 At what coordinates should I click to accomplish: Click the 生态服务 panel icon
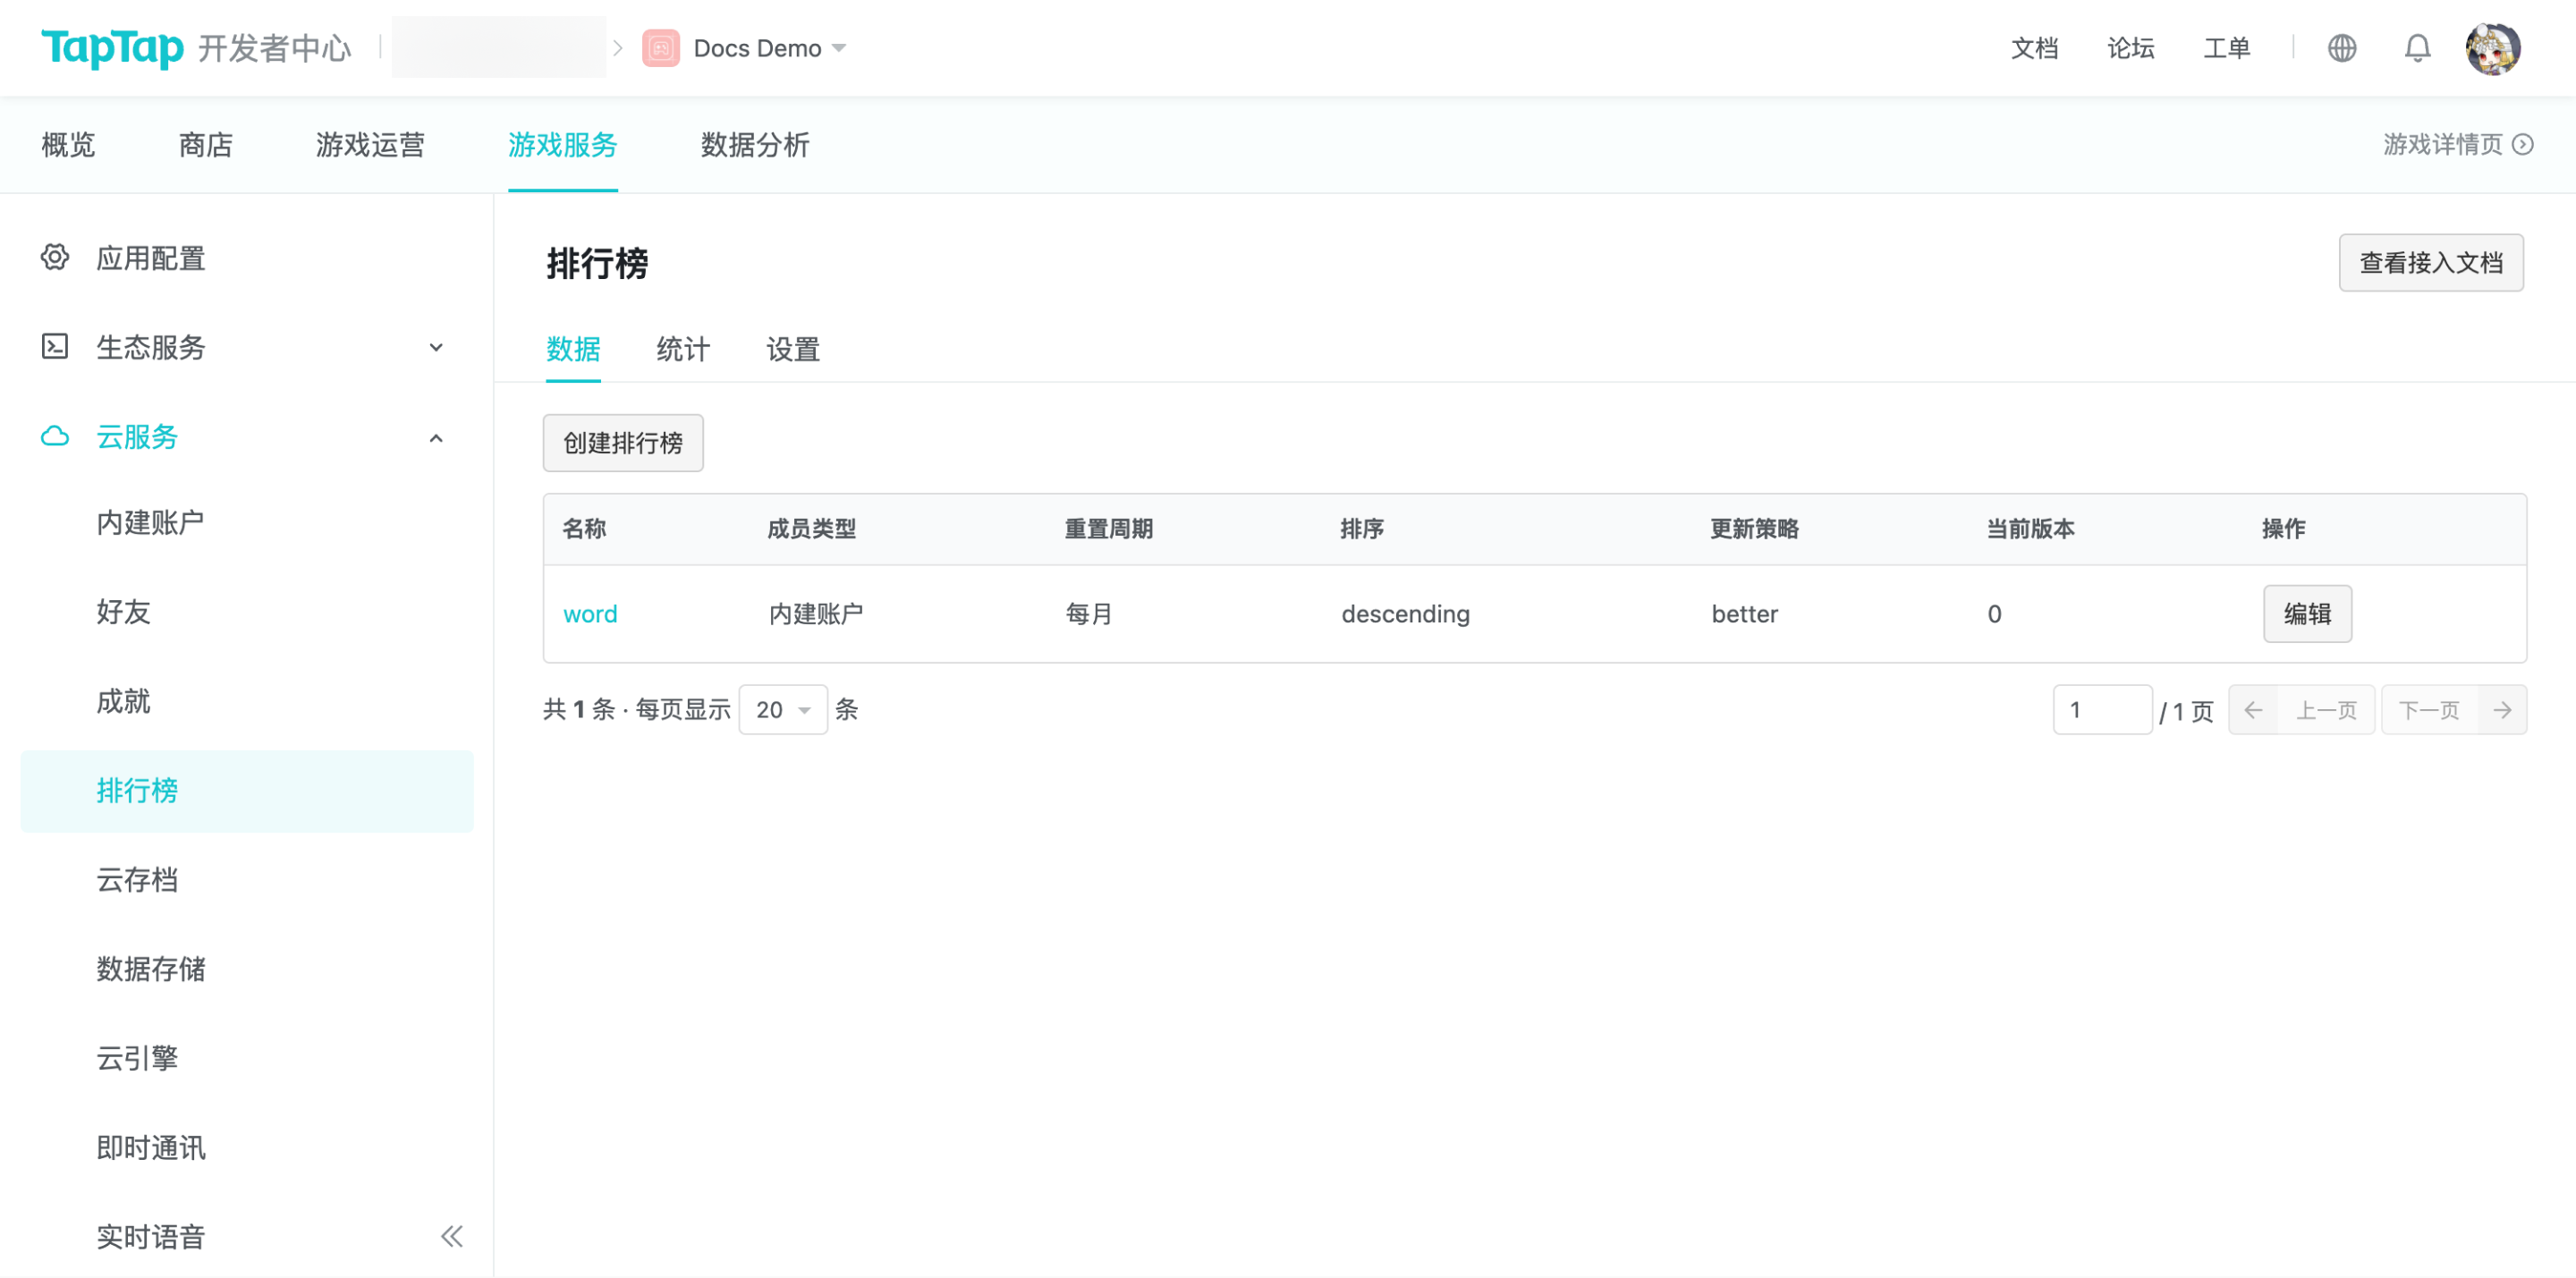(x=55, y=347)
